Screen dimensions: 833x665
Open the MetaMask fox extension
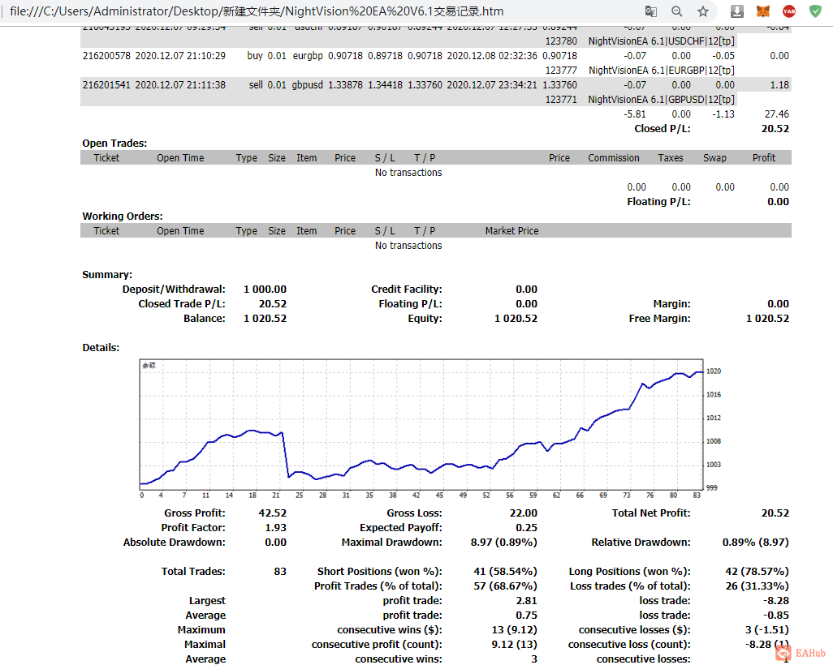[x=763, y=11]
